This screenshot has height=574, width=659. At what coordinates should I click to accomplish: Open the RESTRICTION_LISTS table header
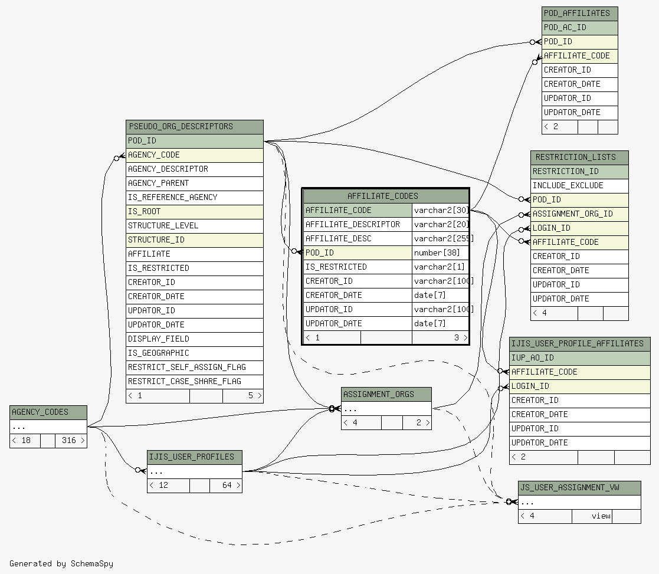pos(579,158)
